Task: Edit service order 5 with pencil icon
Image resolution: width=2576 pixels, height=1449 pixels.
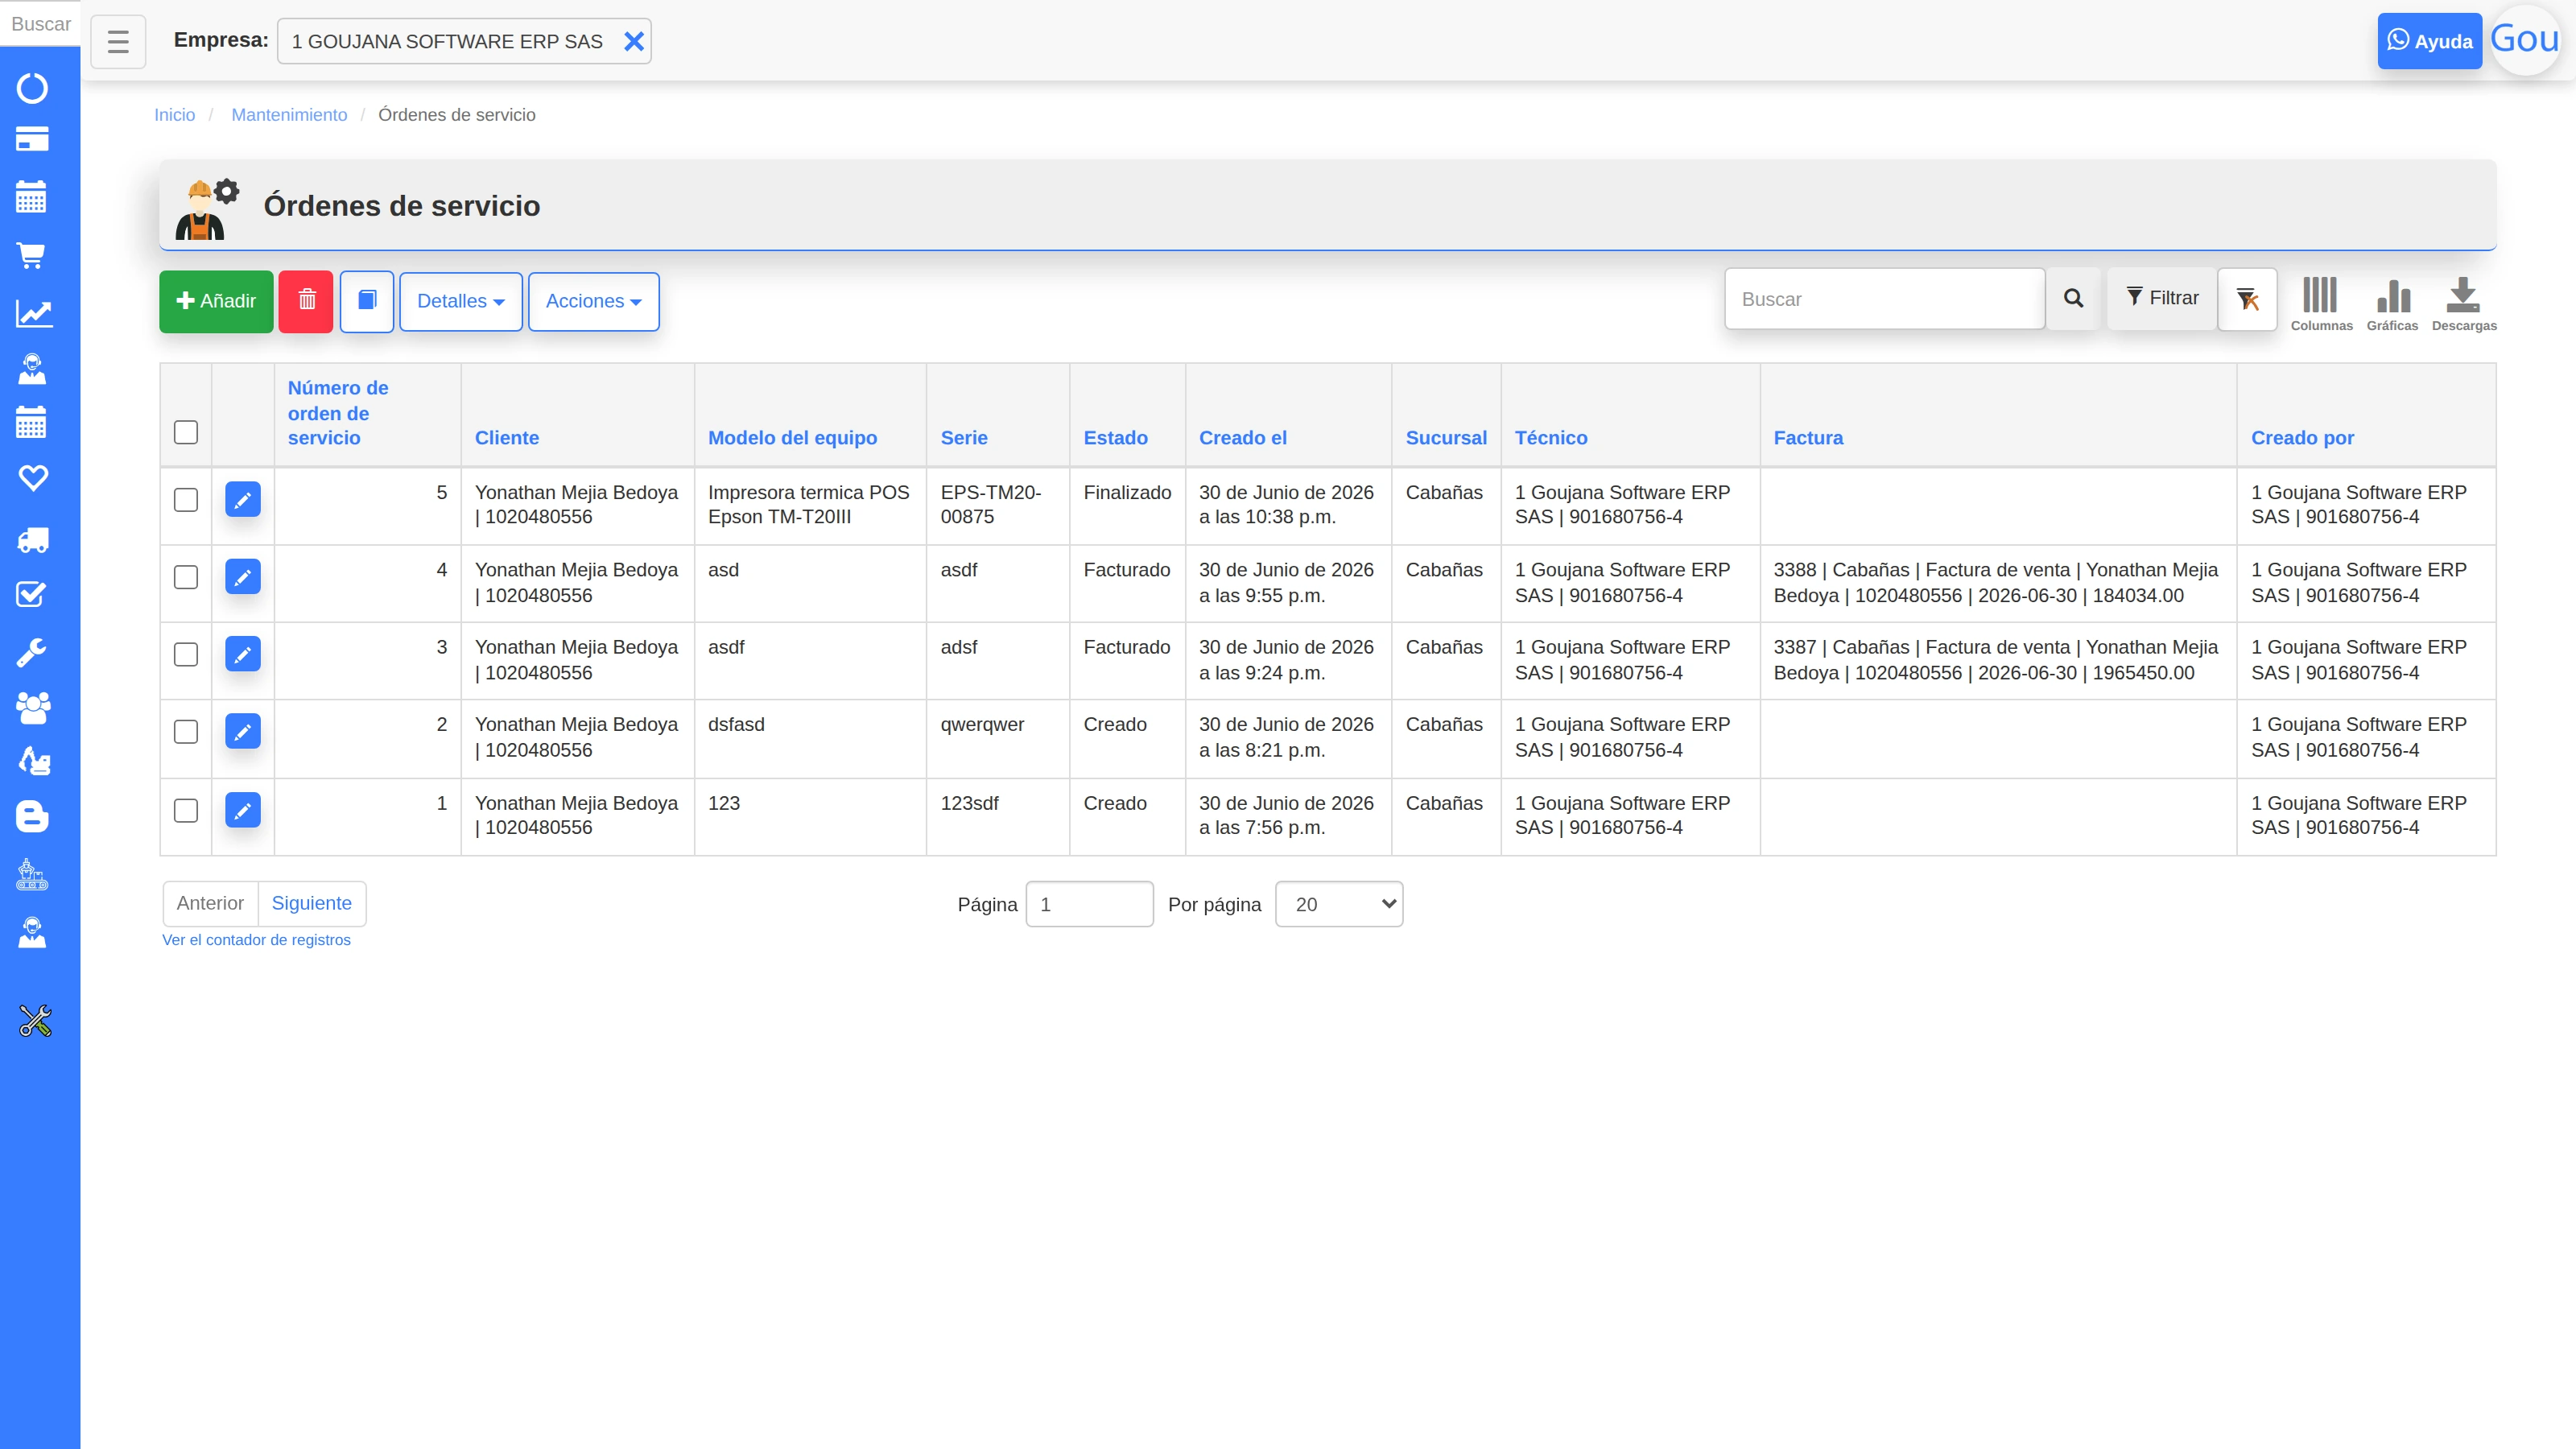Action: click(243, 500)
